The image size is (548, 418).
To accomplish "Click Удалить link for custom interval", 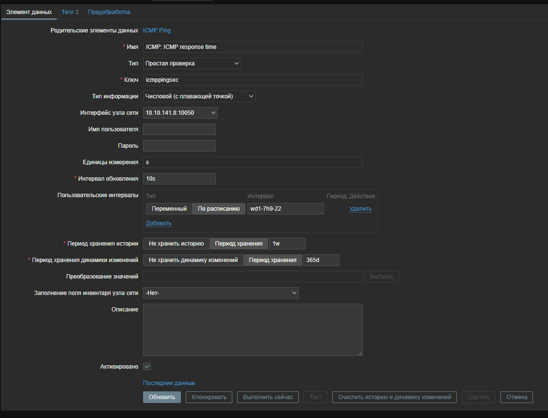I will (360, 209).
